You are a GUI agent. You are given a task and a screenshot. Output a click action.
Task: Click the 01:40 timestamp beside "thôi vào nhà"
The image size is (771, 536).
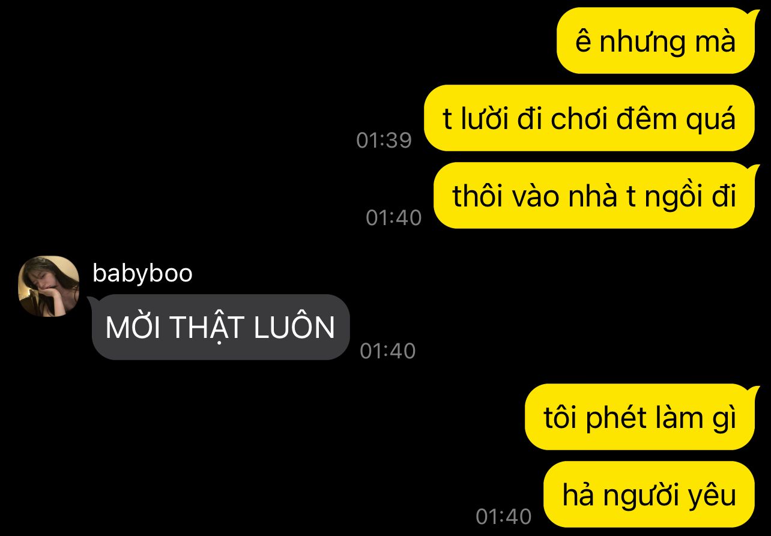[394, 218]
